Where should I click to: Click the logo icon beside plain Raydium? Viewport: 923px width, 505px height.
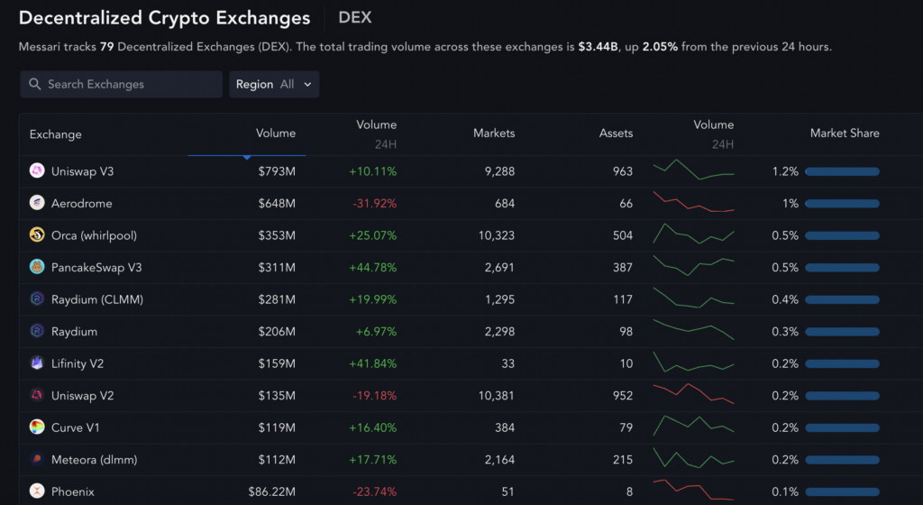36,331
